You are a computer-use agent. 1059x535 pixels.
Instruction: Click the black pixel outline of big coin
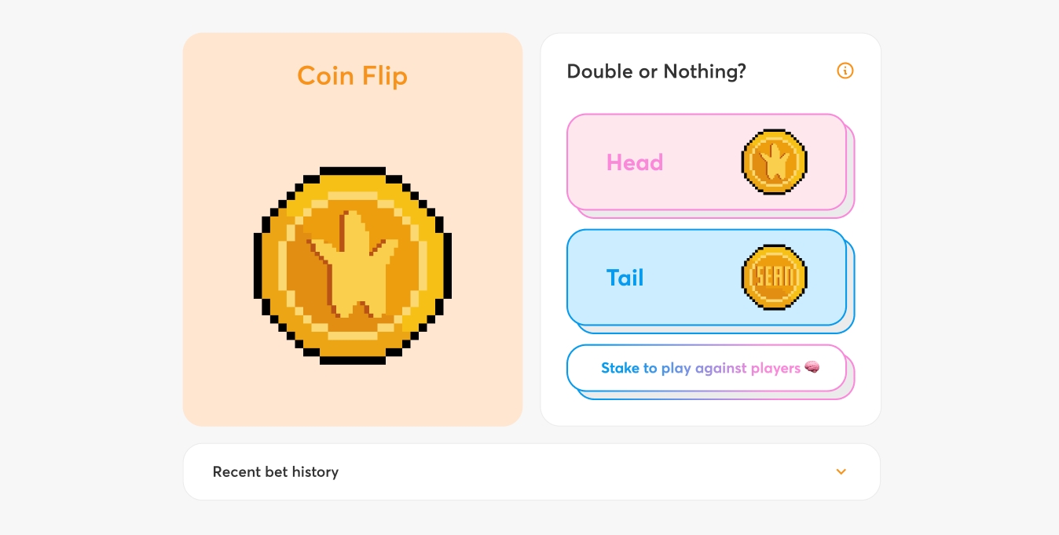(353, 171)
